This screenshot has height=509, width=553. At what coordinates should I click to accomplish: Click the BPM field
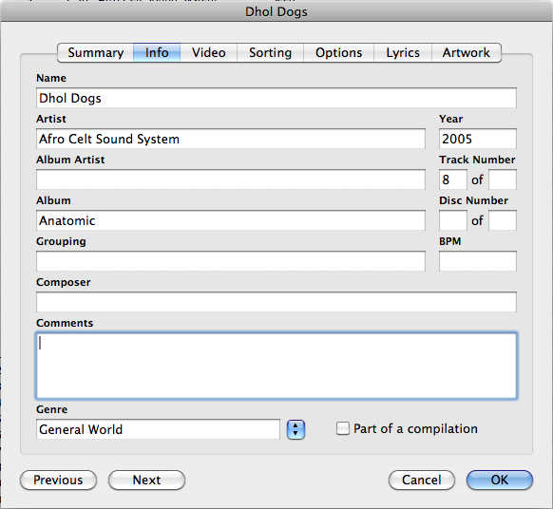[478, 261]
